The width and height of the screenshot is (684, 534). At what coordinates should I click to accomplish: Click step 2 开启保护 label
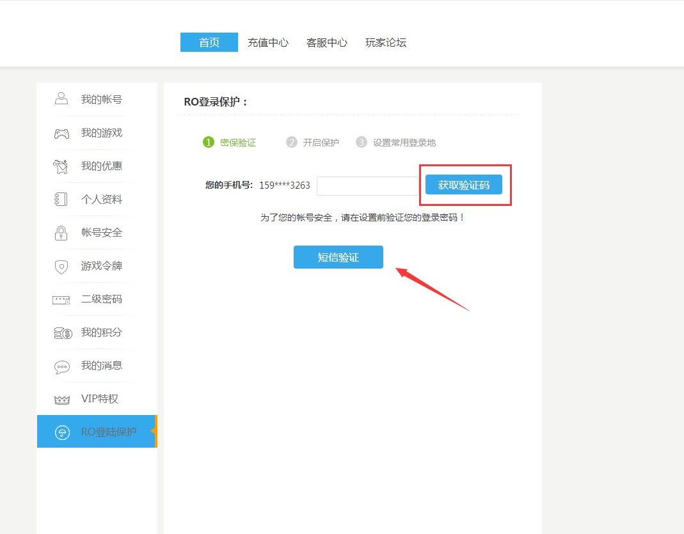click(321, 143)
